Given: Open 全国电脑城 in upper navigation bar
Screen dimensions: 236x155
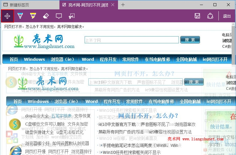Looking at the screenshot, I should coord(186,59).
